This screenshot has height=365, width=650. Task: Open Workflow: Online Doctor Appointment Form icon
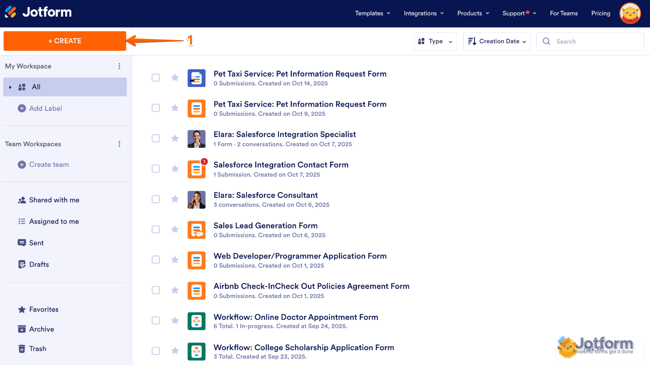click(196, 321)
